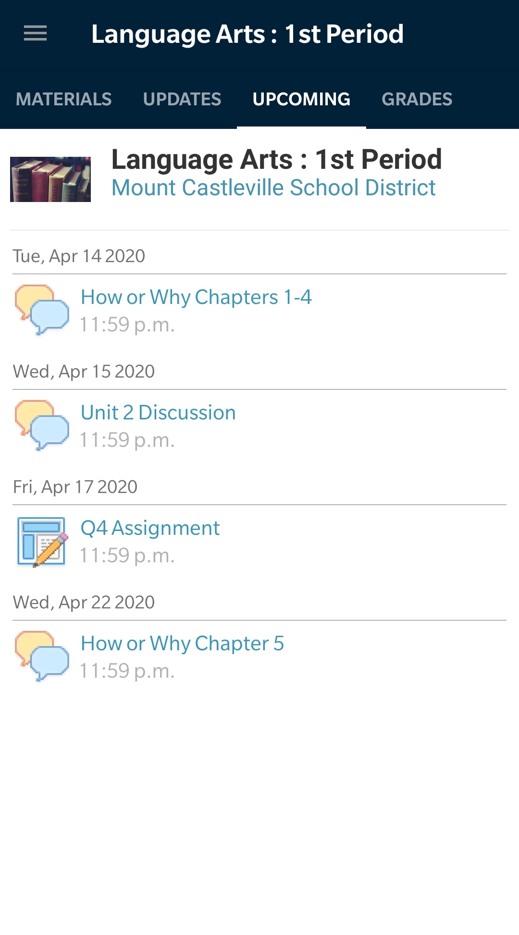Tap the Unit 2 Discussion bubbles icon
519x935 pixels.
42,425
